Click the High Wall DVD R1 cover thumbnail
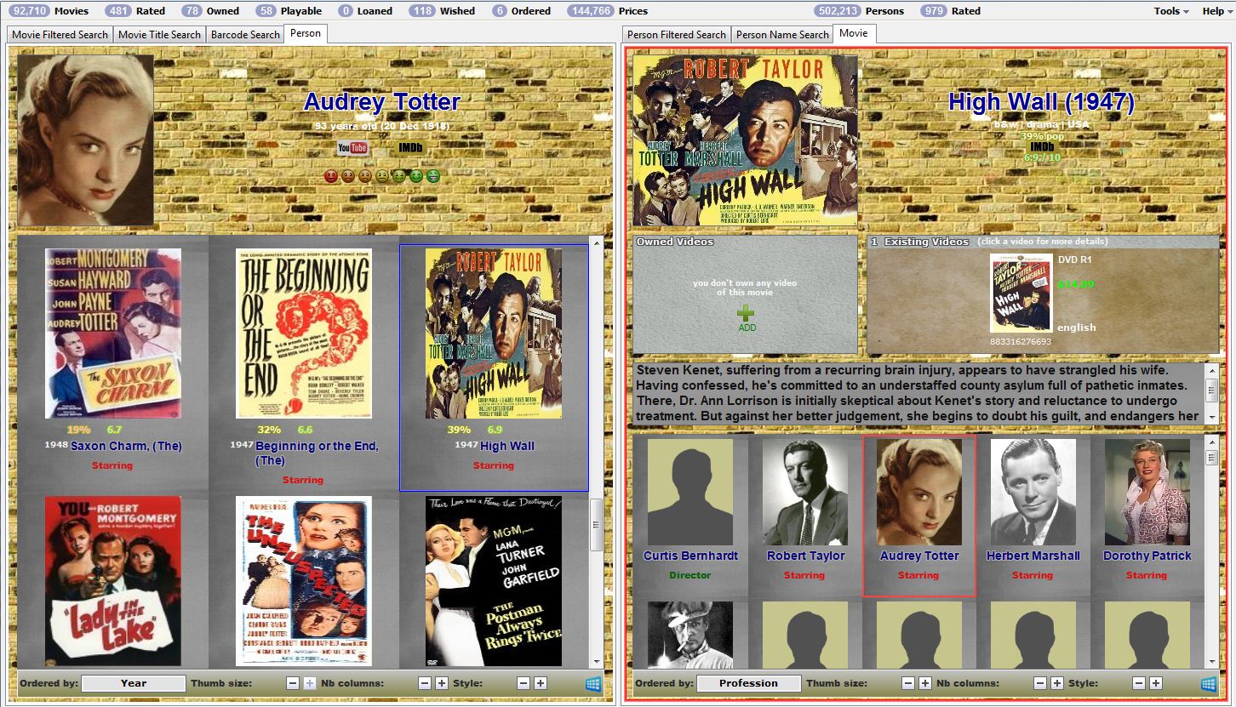The width and height of the screenshot is (1236, 707). 1021,294
